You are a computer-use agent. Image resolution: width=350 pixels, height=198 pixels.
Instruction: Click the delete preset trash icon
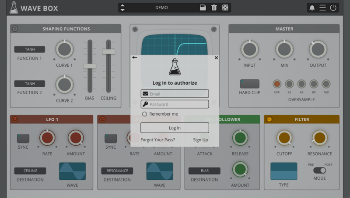click(214, 8)
